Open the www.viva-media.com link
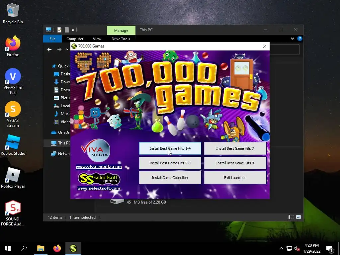The width and height of the screenshot is (340, 255). pos(99,167)
